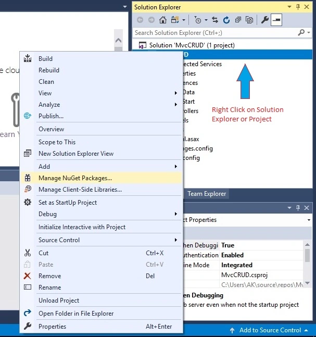Click the Back arrow in Solution Explorer toolbar
This screenshot has height=337, width=316.
tap(140, 20)
